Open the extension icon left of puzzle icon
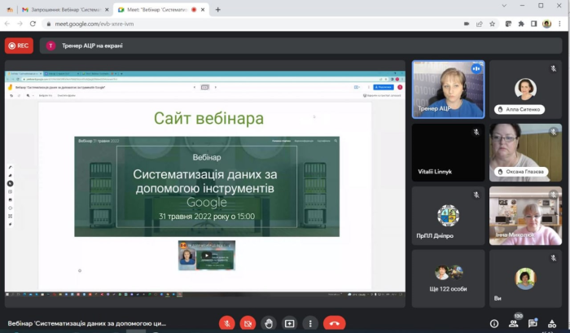The width and height of the screenshot is (570, 333). click(x=508, y=24)
